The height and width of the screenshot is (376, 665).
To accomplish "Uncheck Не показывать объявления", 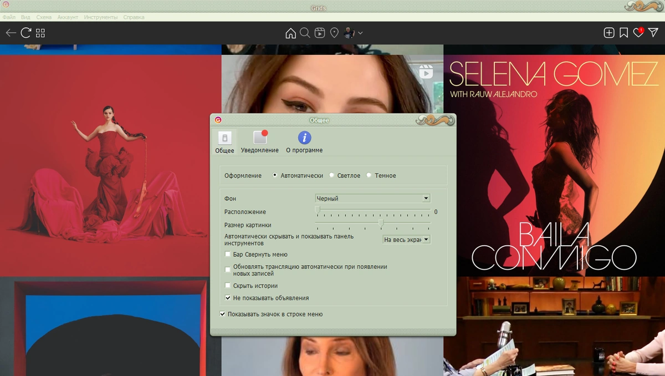I will point(228,298).
